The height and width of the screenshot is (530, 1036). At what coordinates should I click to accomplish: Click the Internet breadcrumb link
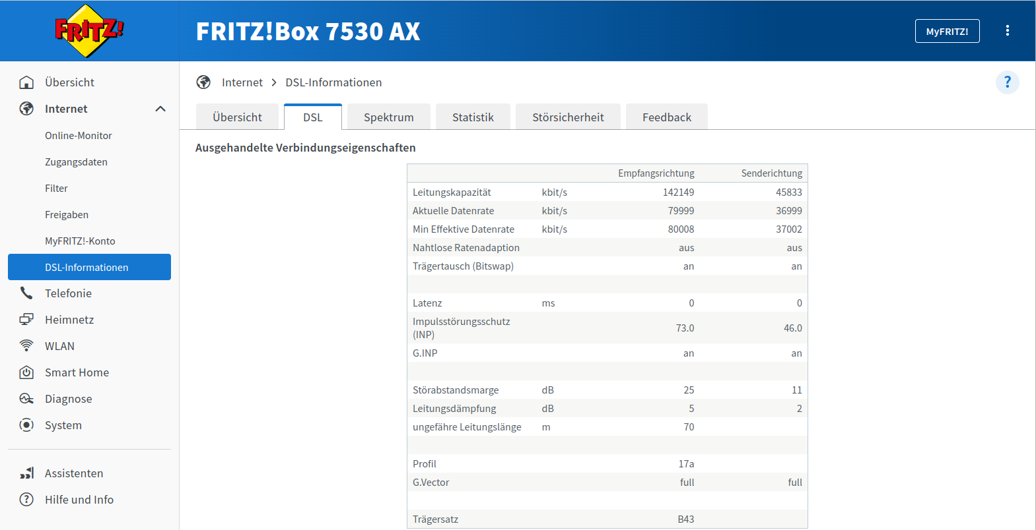click(242, 82)
